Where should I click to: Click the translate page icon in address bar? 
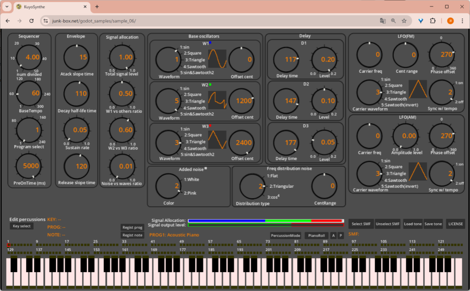pyautogui.click(x=382, y=21)
